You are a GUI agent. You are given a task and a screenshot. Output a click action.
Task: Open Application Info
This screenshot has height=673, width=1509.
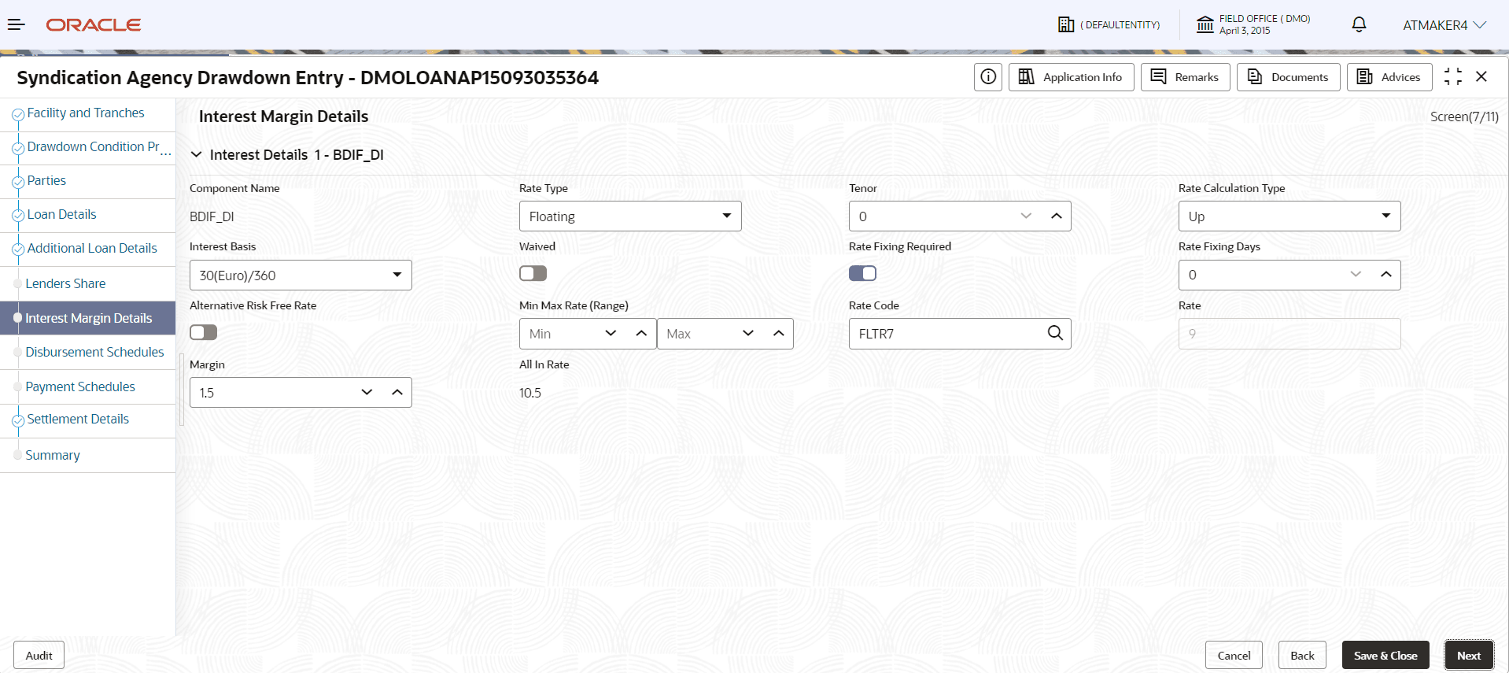tap(1072, 77)
